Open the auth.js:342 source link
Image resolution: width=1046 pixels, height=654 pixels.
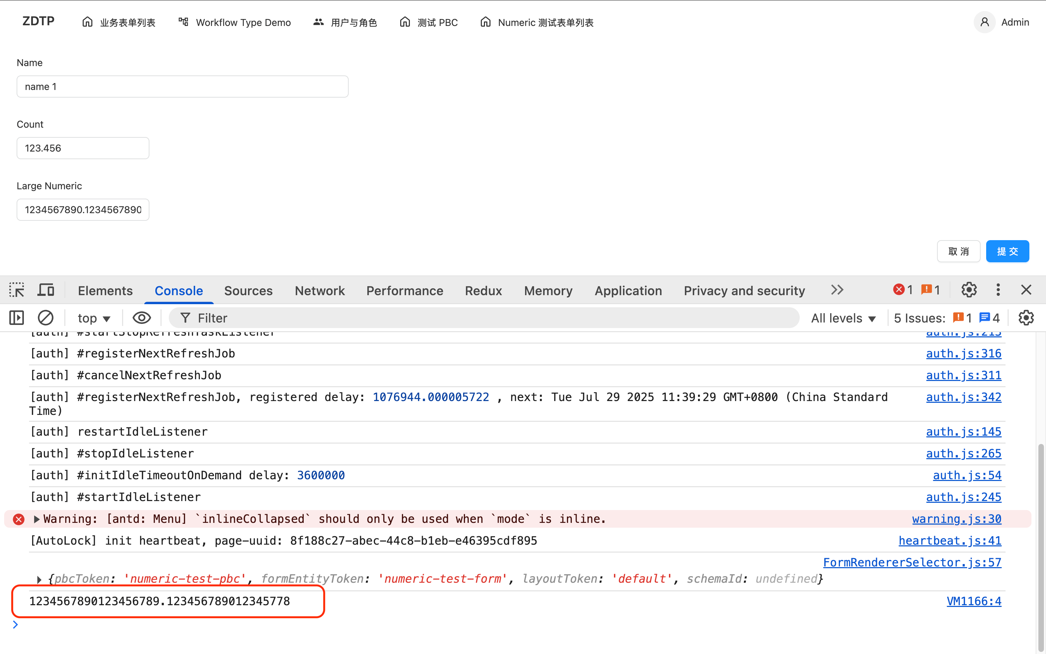(963, 397)
